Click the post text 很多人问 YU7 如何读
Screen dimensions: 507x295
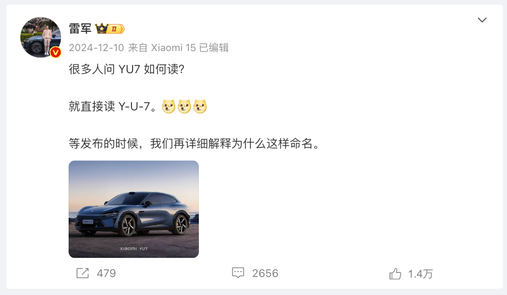click(x=126, y=69)
